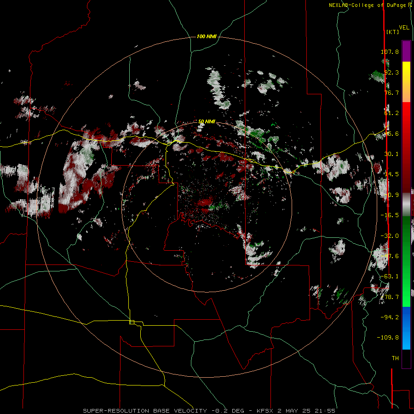Select the 76.7 scale value
This screenshot has height=414, width=414.
click(391, 92)
